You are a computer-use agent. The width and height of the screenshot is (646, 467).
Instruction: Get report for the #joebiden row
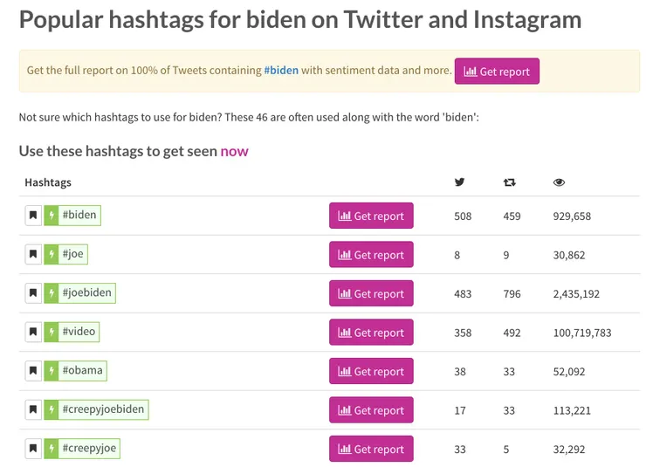click(x=371, y=294)
